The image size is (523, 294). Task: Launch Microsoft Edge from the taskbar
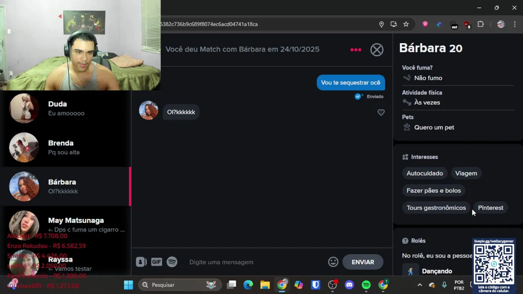tap(248, 285)
